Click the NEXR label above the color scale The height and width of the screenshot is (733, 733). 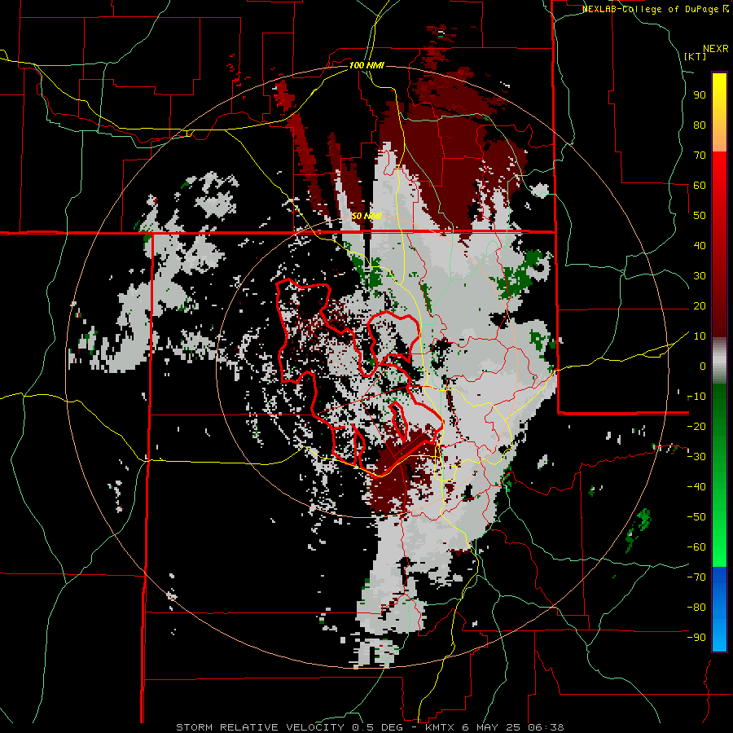[x=716, y=48]
